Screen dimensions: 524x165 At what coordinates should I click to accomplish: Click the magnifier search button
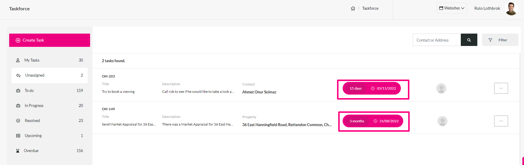coord(469,40)
